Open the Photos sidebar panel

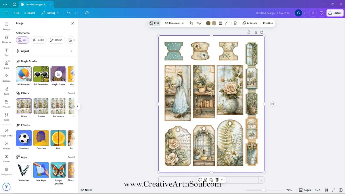coord(6,145)
